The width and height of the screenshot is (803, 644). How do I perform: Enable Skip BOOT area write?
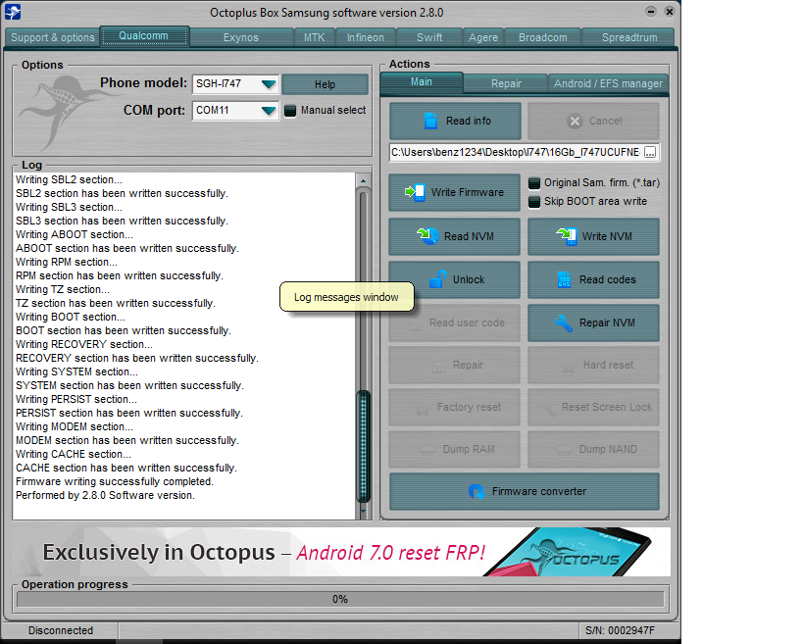click(533, 202)
